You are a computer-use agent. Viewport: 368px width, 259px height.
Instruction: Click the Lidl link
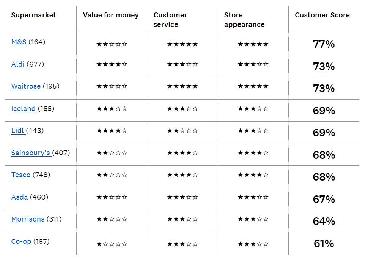[17, 131]
